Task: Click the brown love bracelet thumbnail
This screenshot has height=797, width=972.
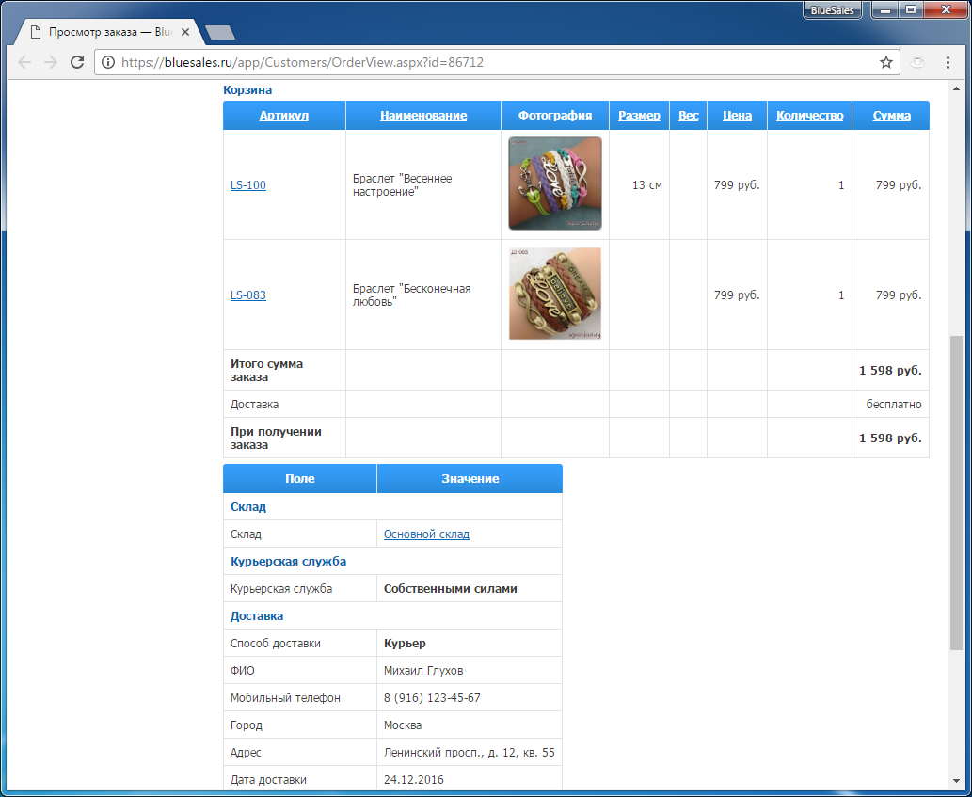Action: tap(555, 294)
